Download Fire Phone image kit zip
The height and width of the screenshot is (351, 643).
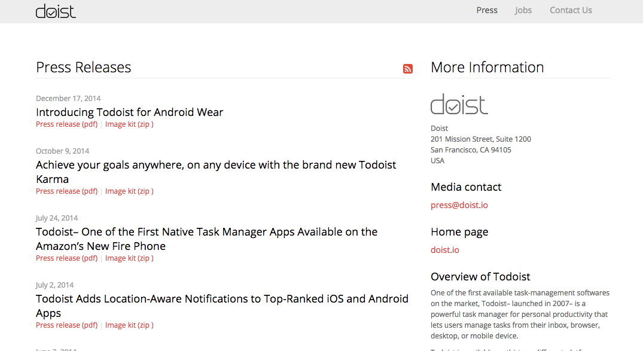(129, 258)
